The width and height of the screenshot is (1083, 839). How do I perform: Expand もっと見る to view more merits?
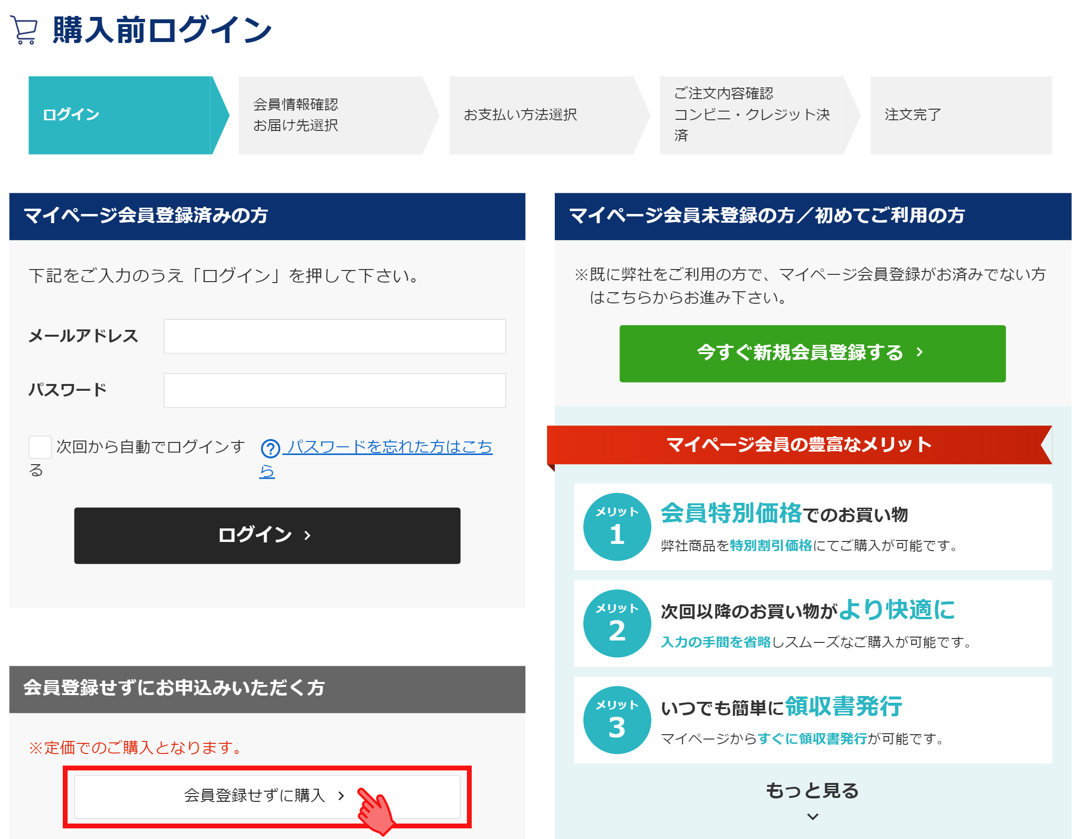(812, 790)
